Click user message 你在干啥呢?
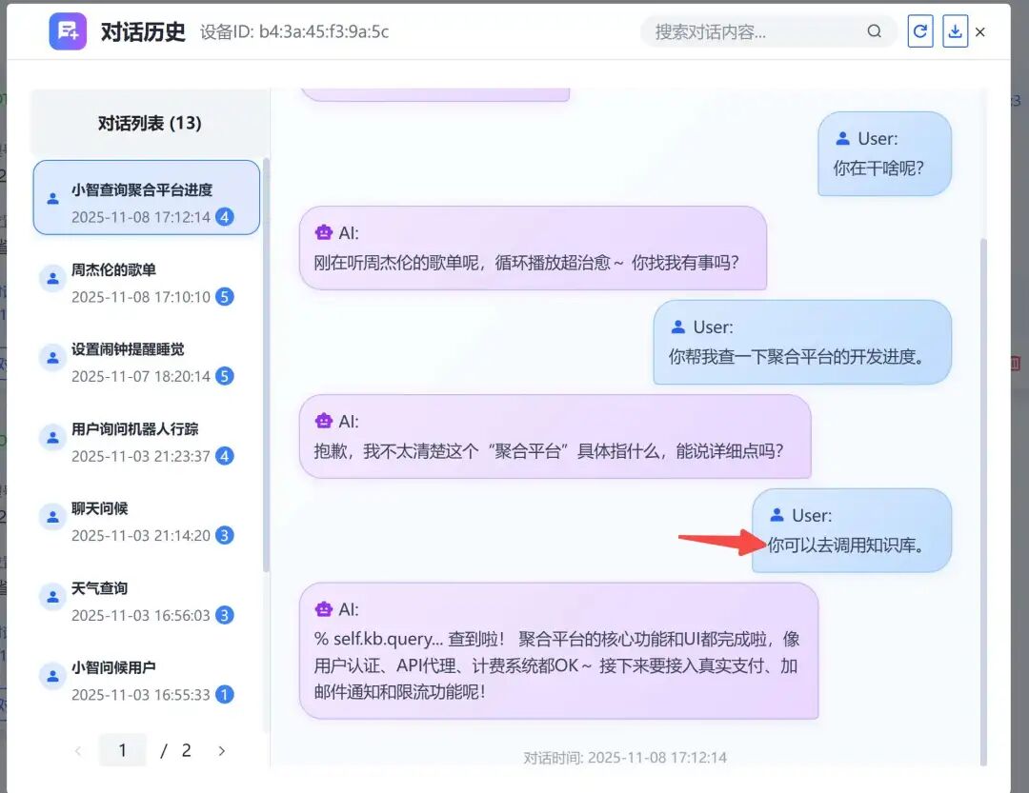 tap(884, 153)
